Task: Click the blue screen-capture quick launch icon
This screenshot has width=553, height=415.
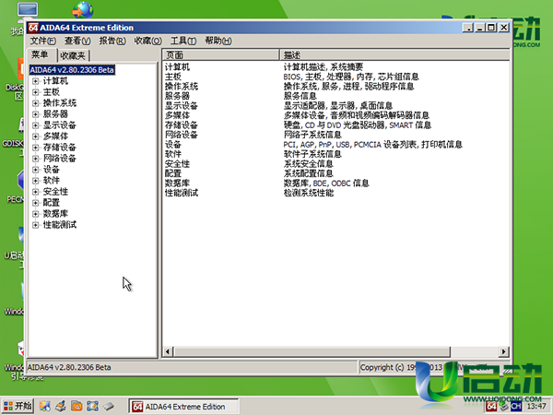Action: pyautogui.click(x=92, y=406)
